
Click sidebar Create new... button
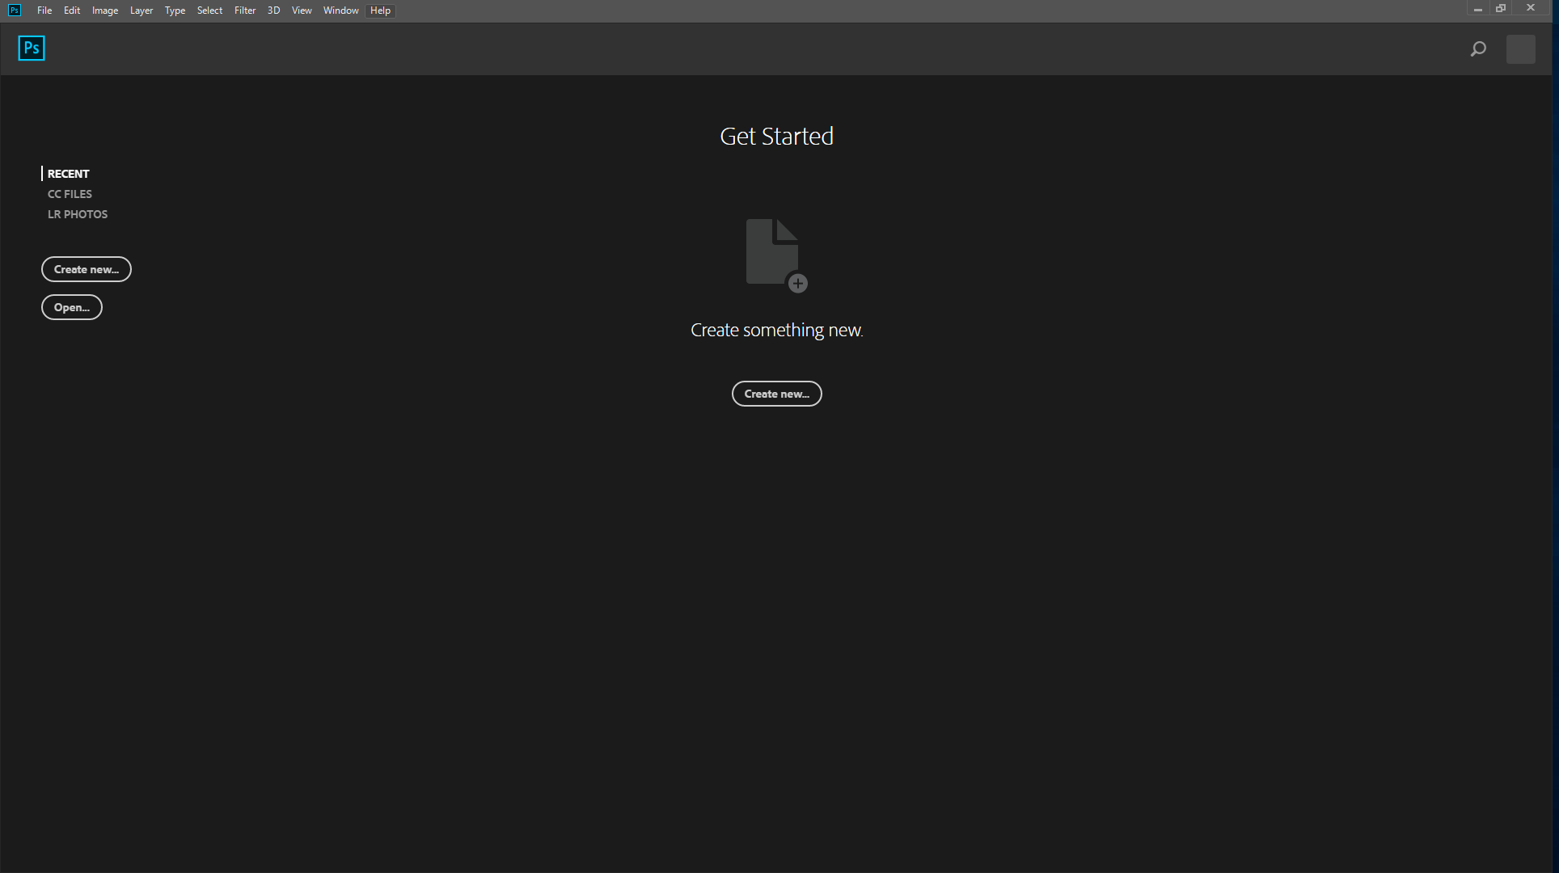(87, 269)
